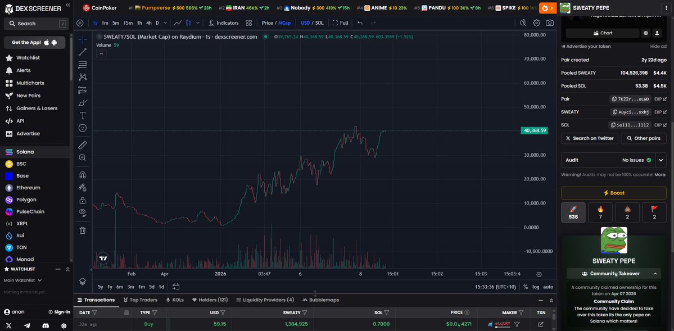The height and width of the screenshot is (331, 674).
Task: Open the object tree layers icon
Action: pyautogui.click(x=83, y=281)
